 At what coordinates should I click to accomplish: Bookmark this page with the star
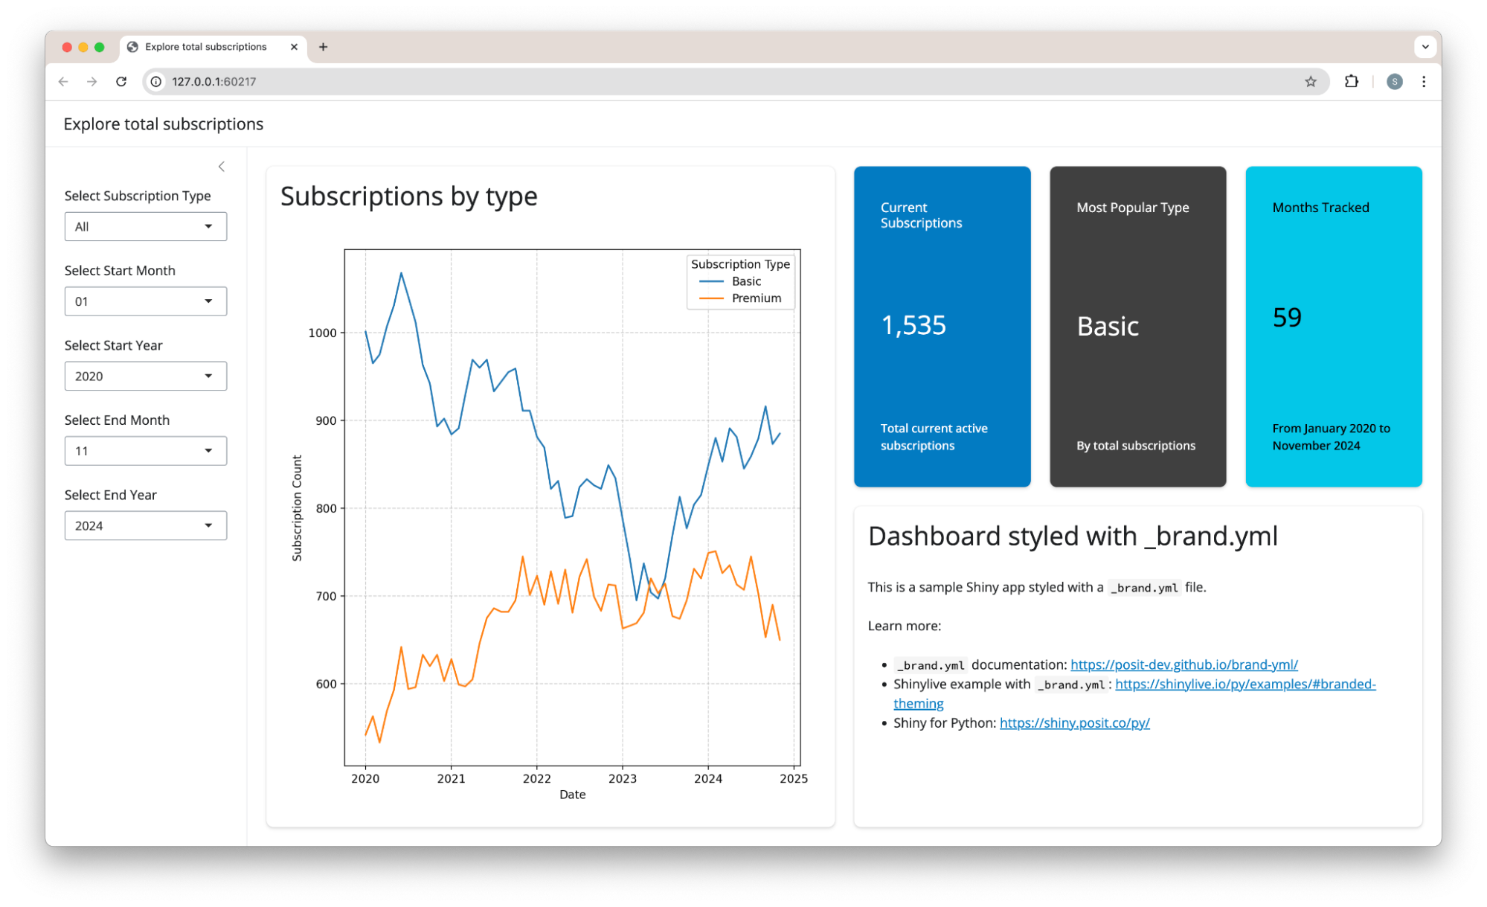(x=1311, y=82)
